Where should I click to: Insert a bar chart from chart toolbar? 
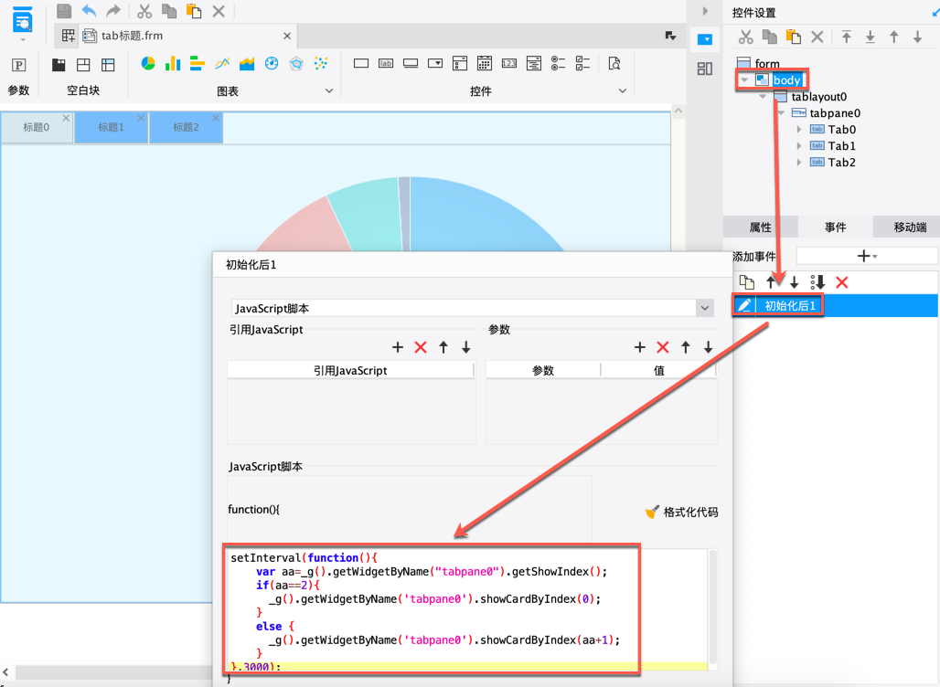(173, 64)
